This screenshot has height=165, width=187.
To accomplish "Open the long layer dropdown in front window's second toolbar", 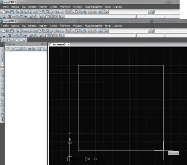I will [x=100, y=35].
